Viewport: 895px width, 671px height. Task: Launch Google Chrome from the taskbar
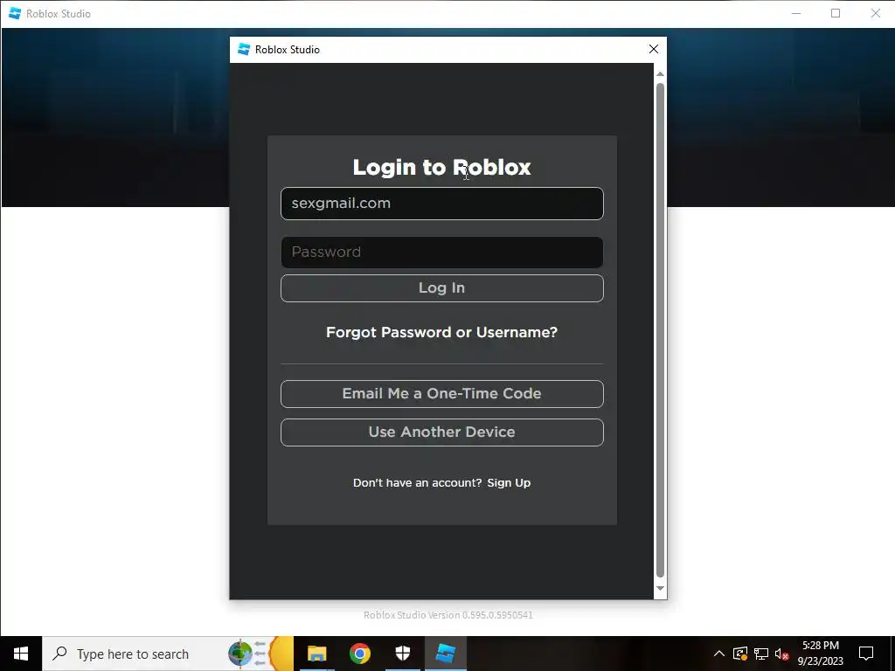(x=359, y=654)
